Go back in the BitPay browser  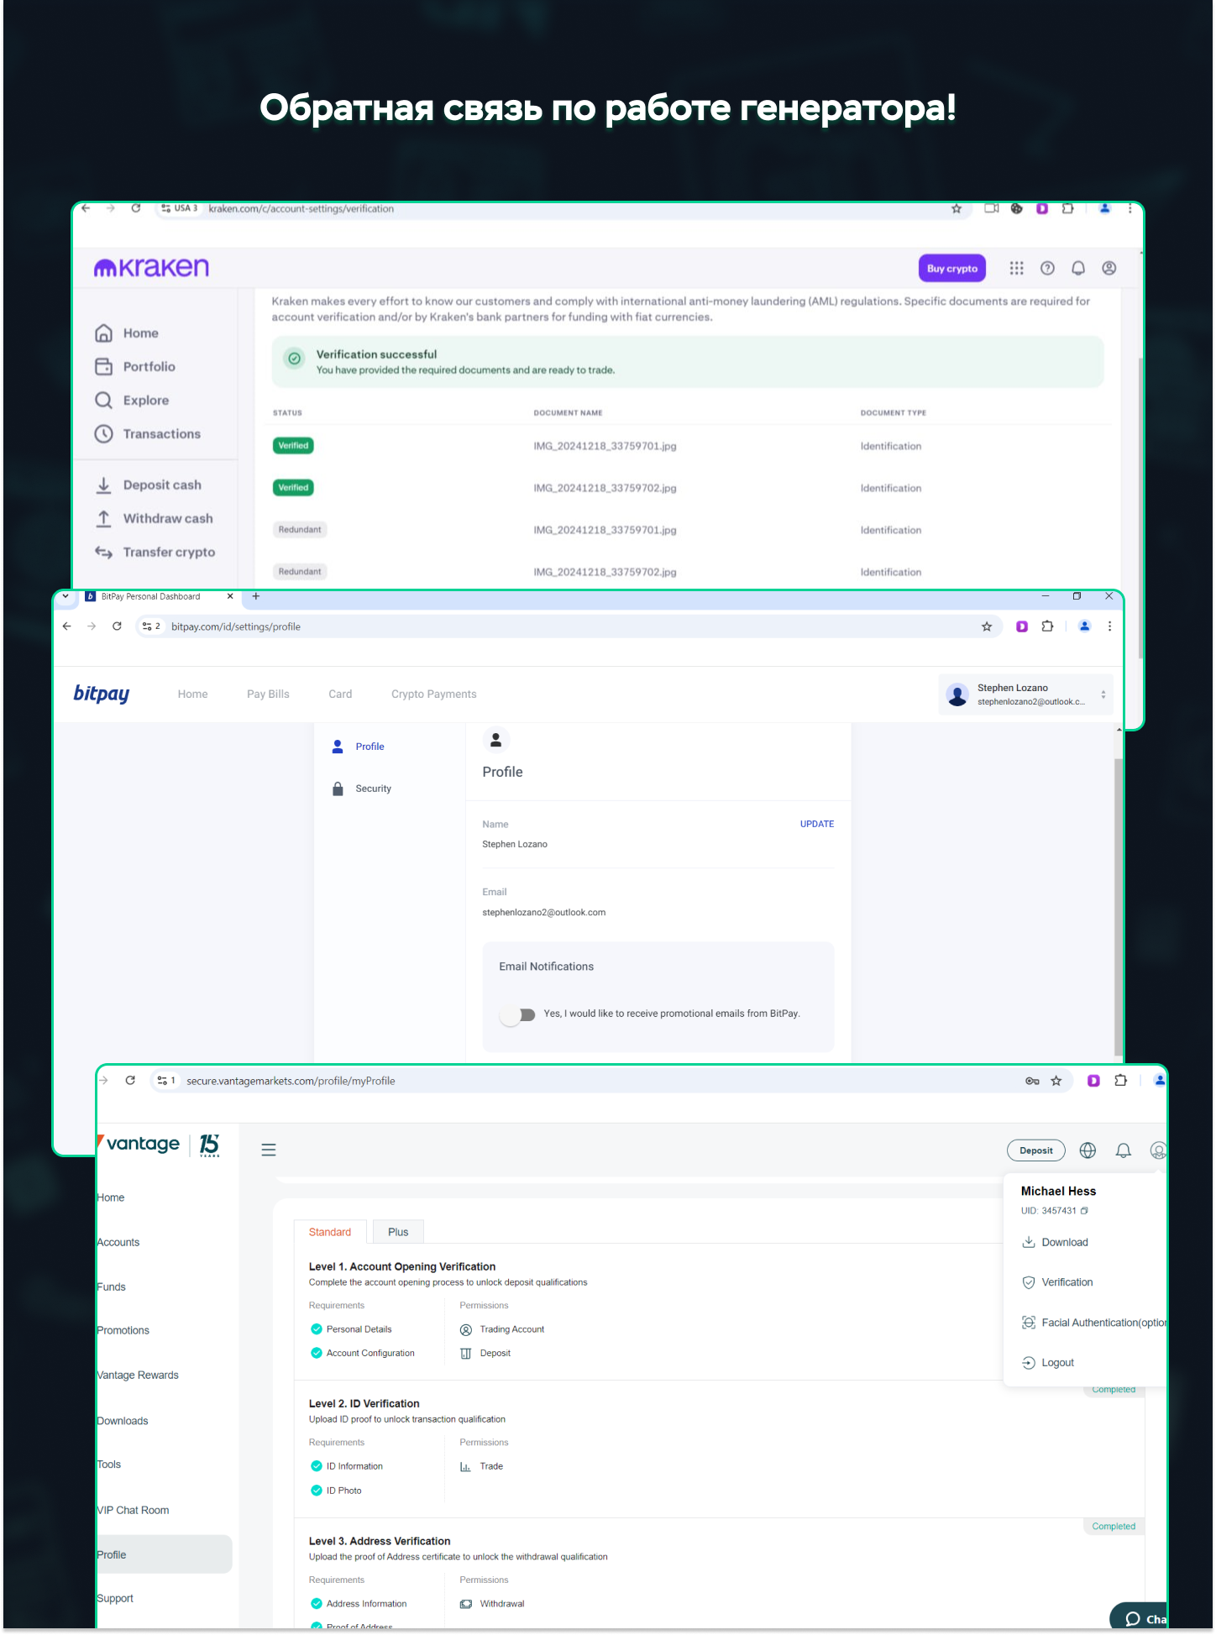click(67, 626)
